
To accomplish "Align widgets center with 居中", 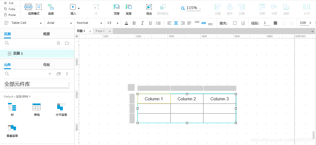I will tap(229, 7).
